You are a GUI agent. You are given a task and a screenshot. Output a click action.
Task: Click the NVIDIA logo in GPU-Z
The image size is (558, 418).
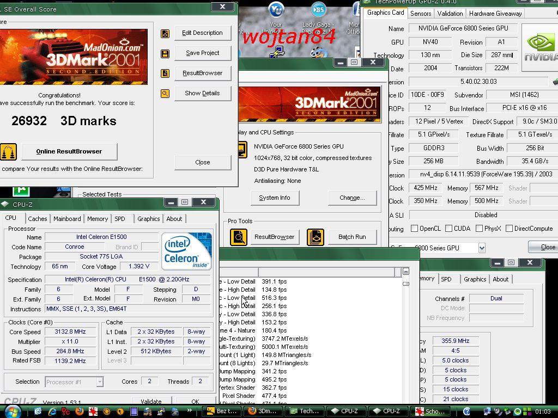click(540, 48)
